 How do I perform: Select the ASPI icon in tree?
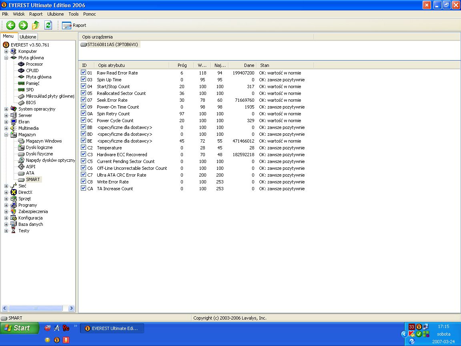[x=21, y=167]
